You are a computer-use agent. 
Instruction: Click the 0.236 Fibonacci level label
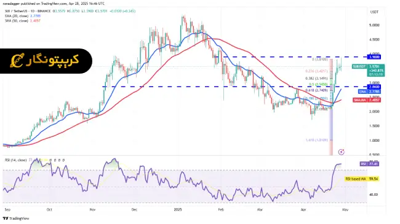(x=316, y=71)
